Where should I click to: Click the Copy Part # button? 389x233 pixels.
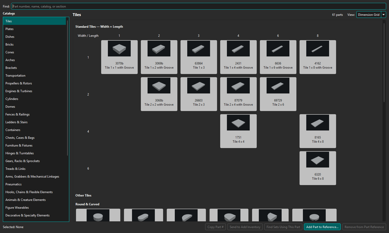point(216,227)
